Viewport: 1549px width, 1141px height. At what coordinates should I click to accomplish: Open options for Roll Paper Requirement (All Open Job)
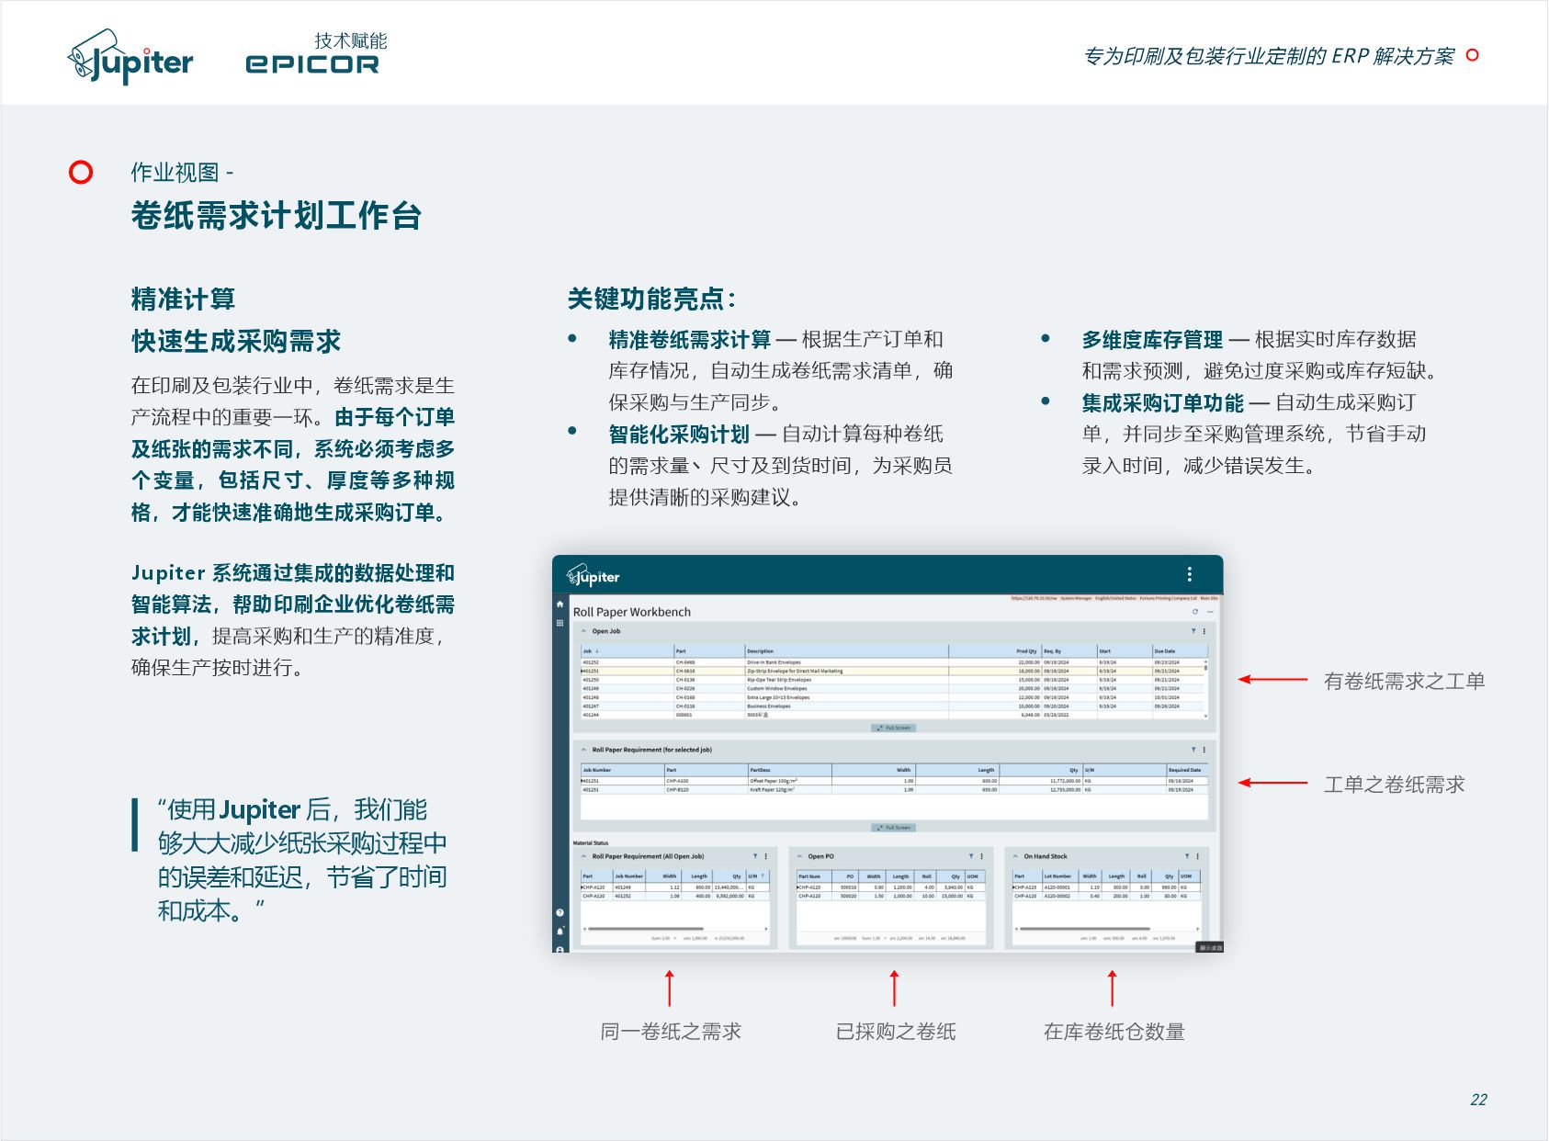tap(766, 856)
